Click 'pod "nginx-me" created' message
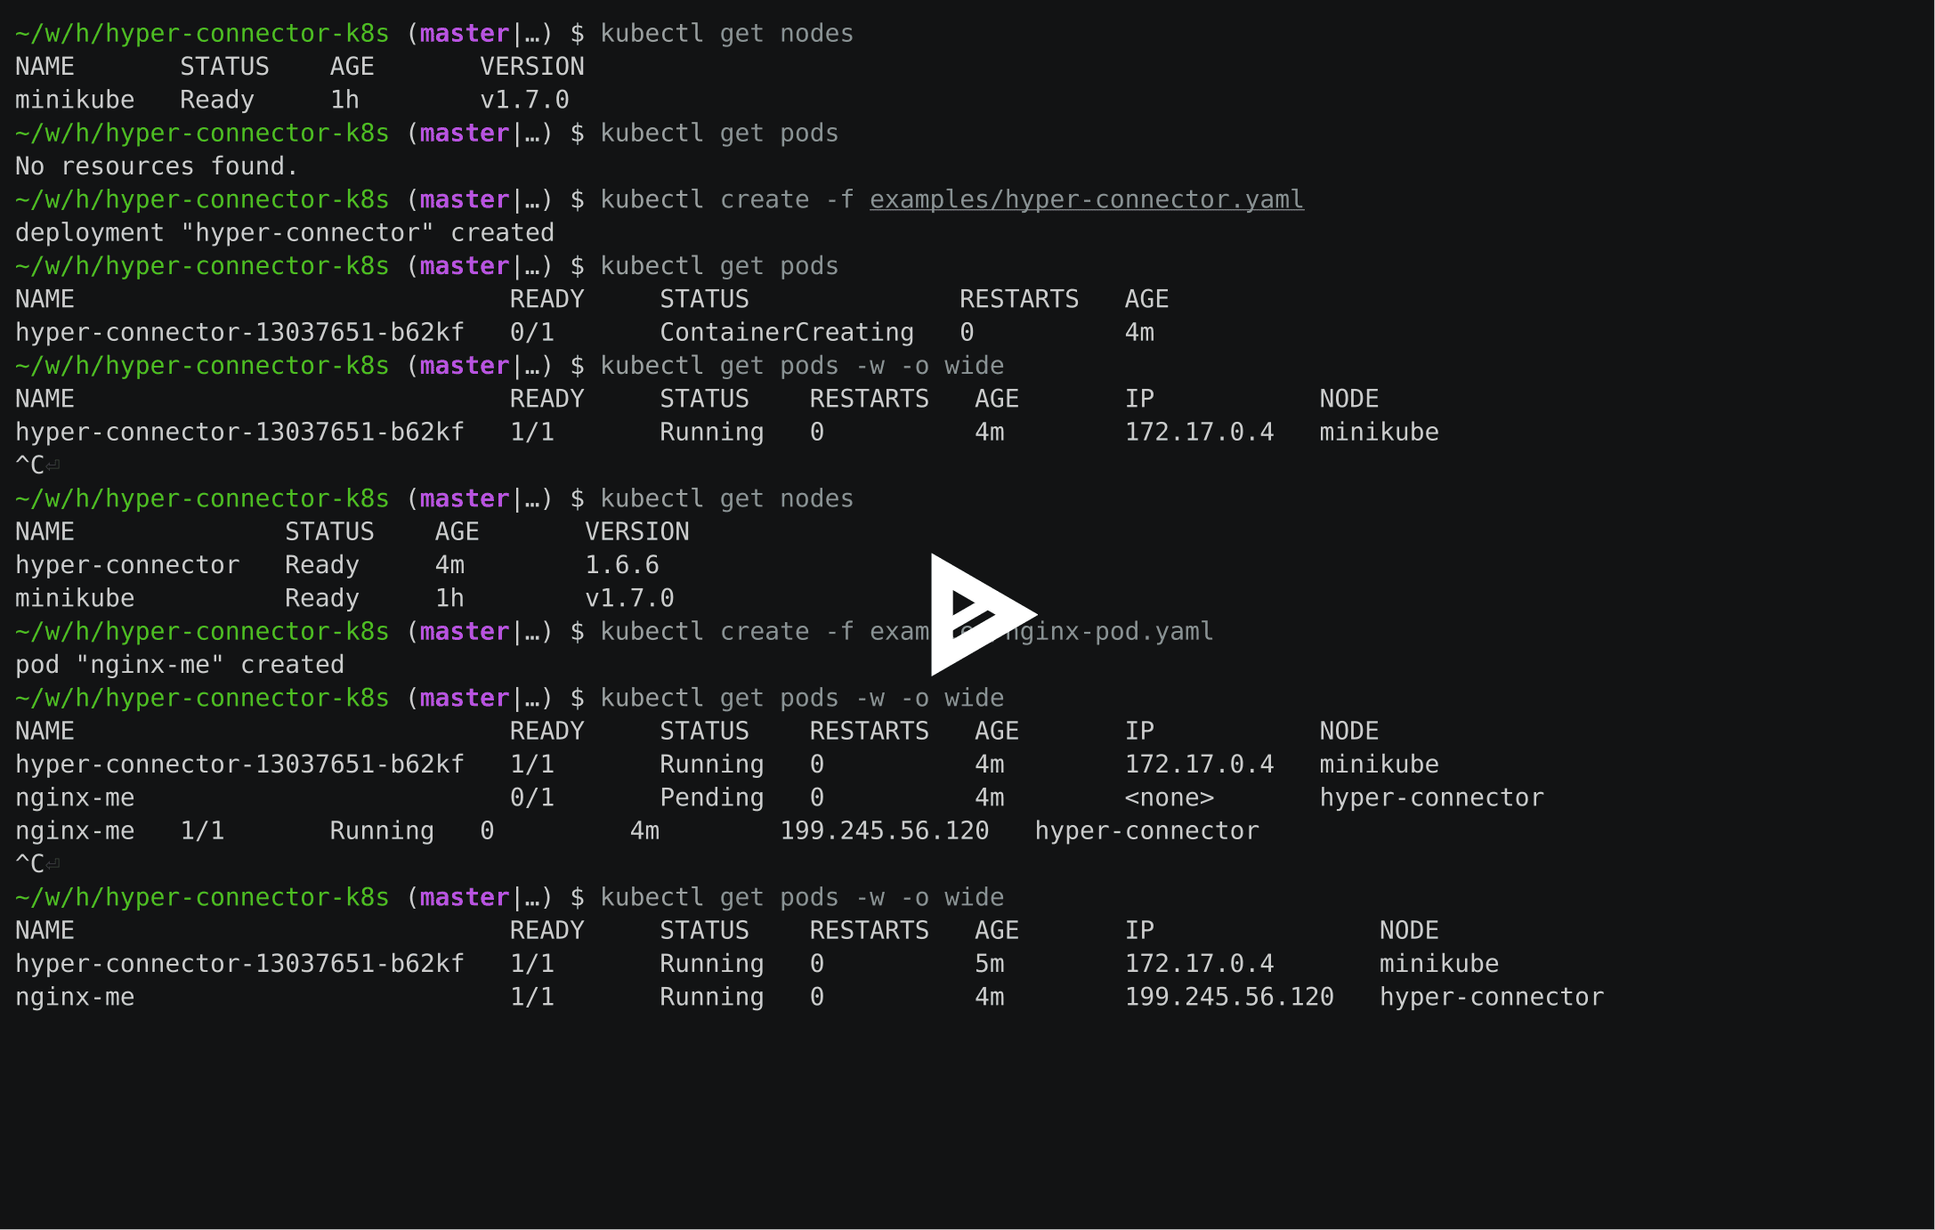 [x=180, y=665]
